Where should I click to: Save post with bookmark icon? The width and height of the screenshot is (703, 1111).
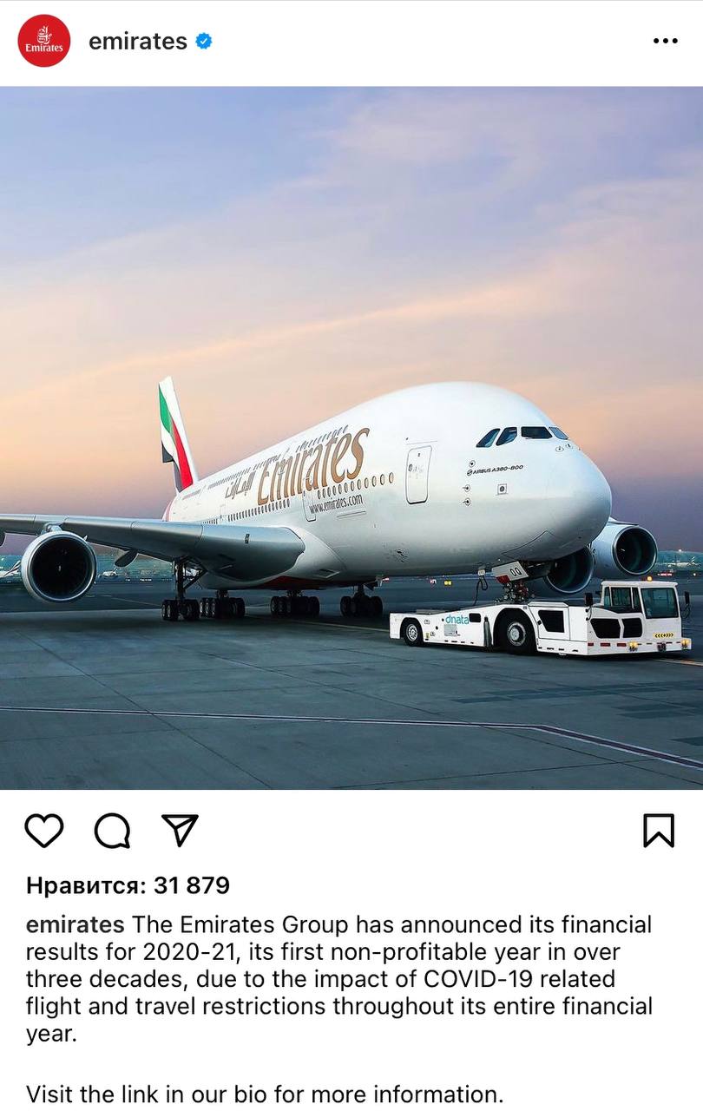[659, 831]
